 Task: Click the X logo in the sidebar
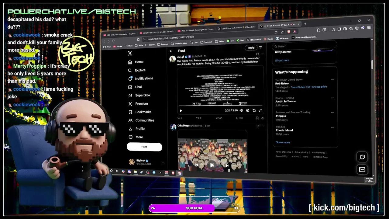[x=130, y=53]
